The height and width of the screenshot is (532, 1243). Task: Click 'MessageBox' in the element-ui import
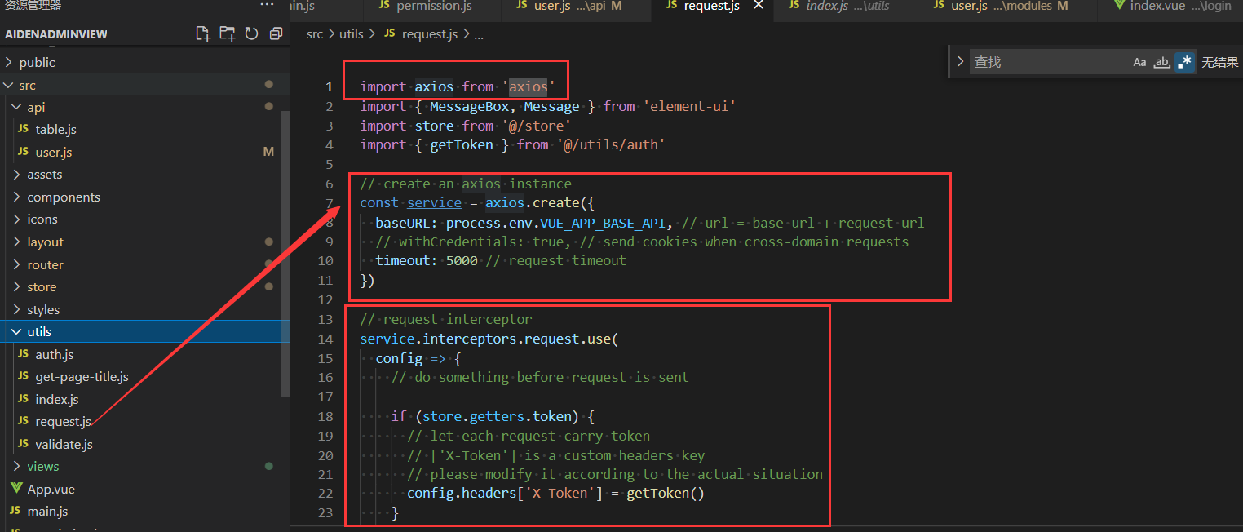pos(469,107)
